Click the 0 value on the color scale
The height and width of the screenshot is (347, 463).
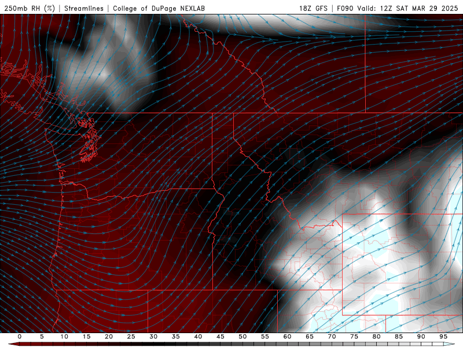tap(20, 337)
